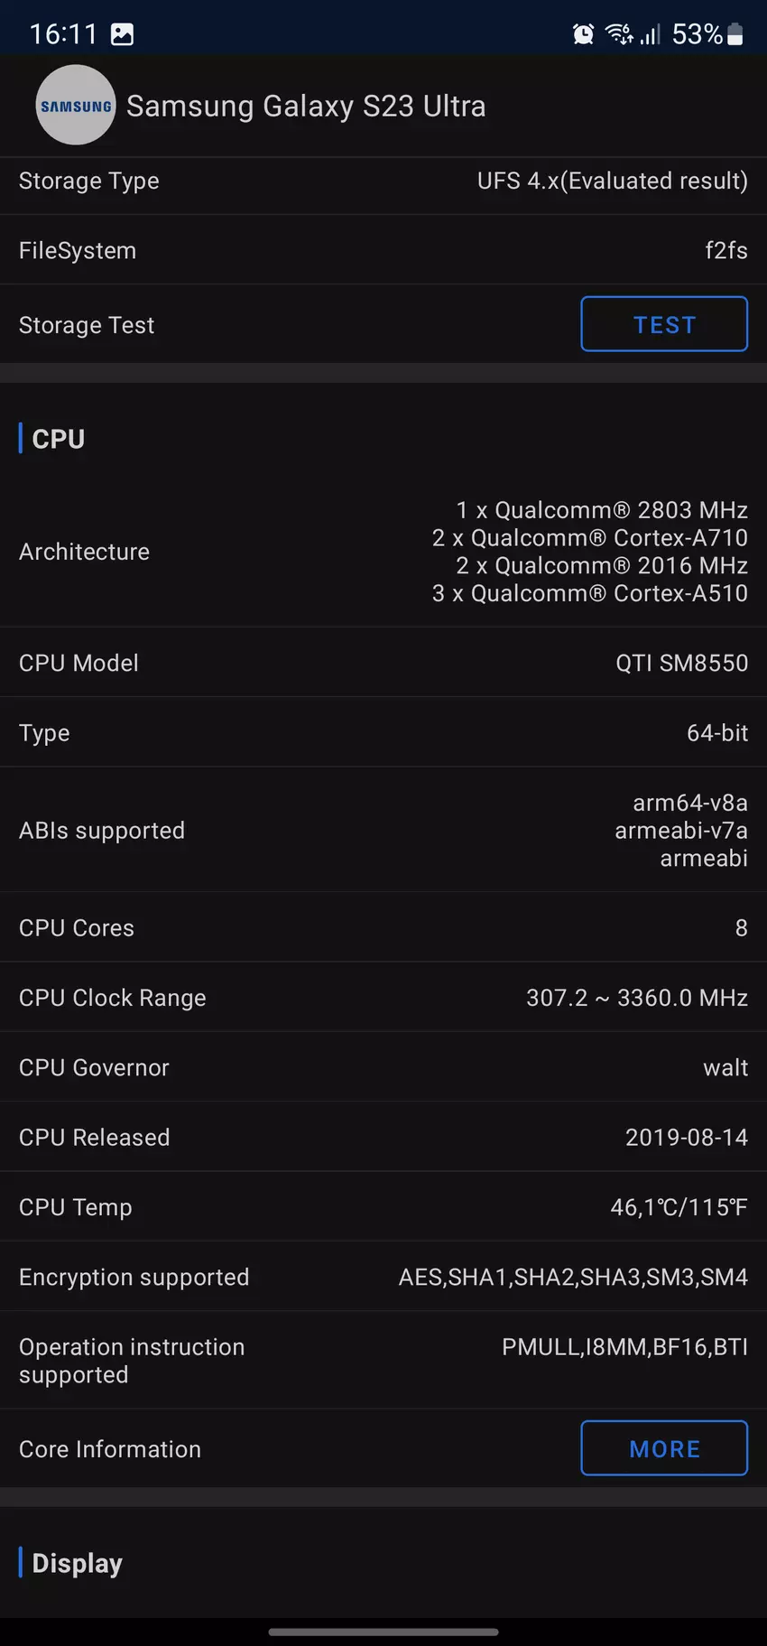Select the CPU Model row

(383, 663)
